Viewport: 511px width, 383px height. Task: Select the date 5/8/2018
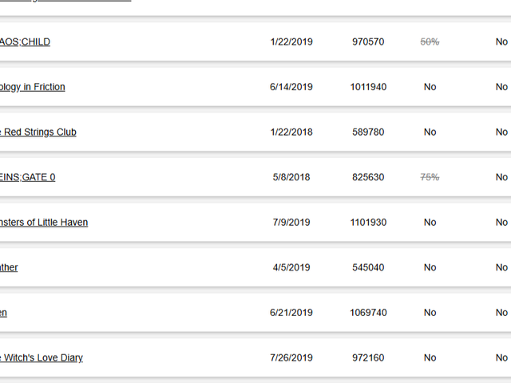291,177
